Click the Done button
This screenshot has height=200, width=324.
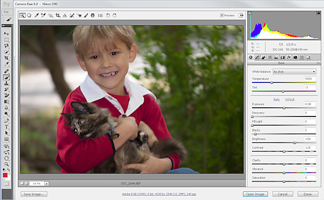pyautogui.click(x=308, y=194)
